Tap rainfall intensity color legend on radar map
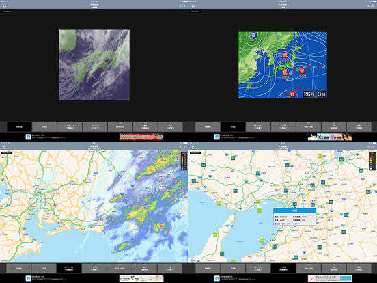Viewport: 377px width, 283px height. [184, 161]
